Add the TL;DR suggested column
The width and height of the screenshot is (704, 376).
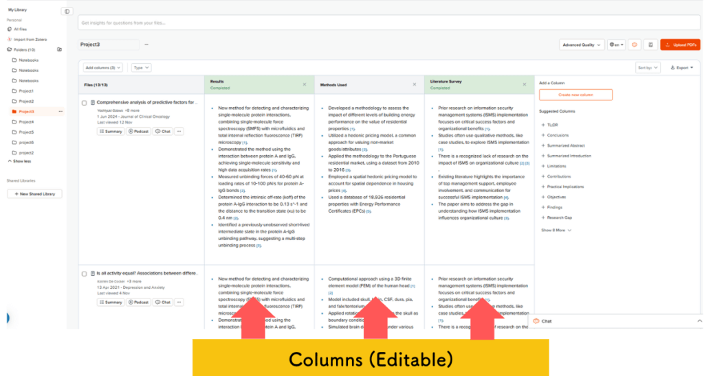pyautogui.click(x=553, y=125)
